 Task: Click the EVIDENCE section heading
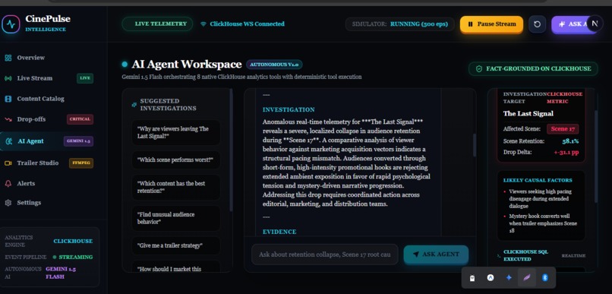click(279, 232)
